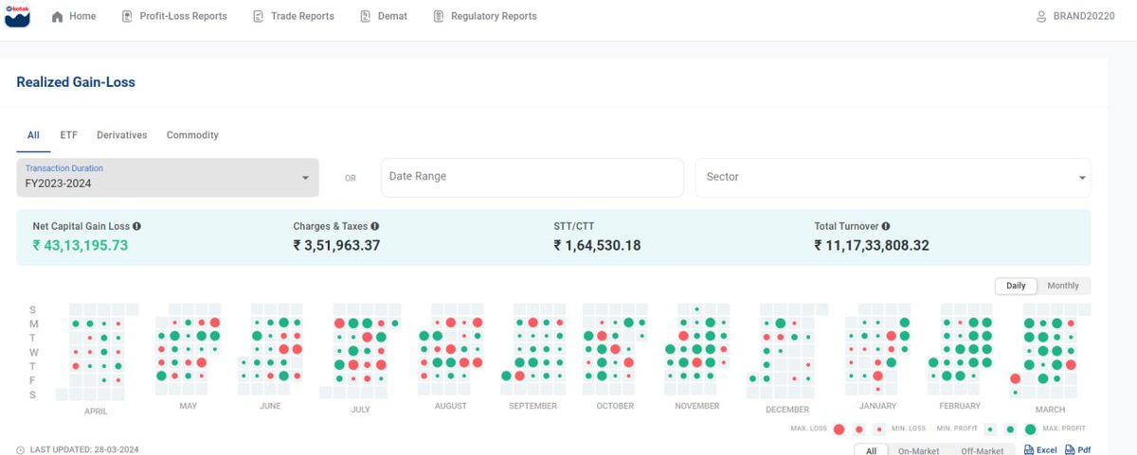Click the Demat icon
Screen dimensions: 1137x455
click(366, 16)
